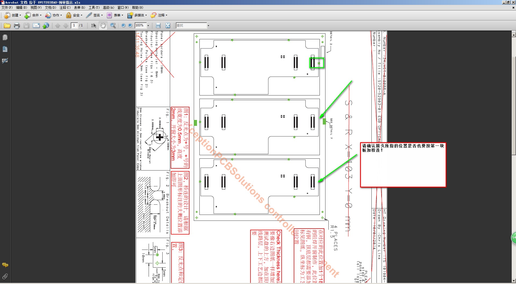The image size is (516, 284).
Task: Open the 文档(D) menu
Action: pos(51,8)
